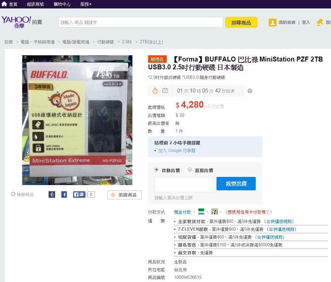331x282 pixels.
Task: Click the bid amount input field
Action: pos(184,184)
